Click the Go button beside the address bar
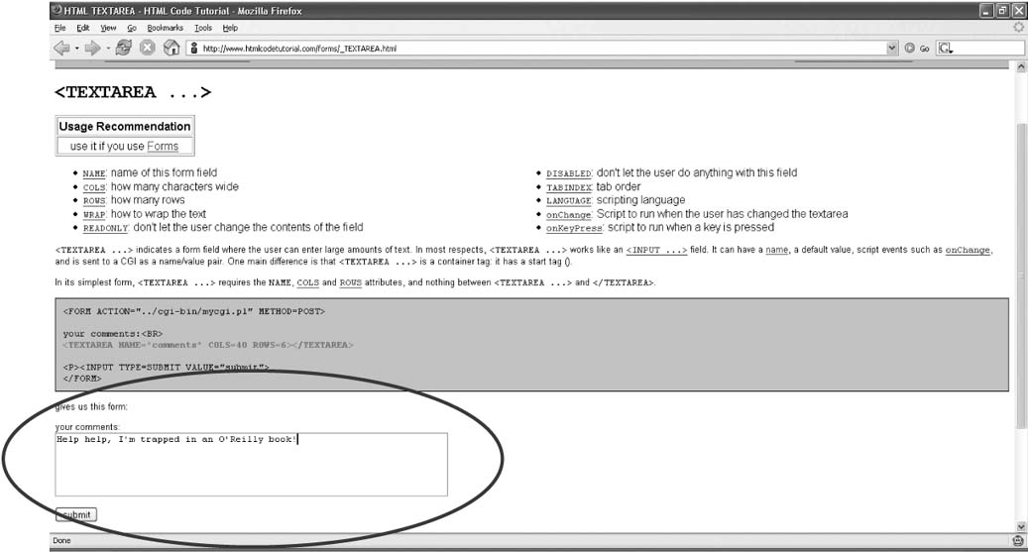The height and width of the screenshot is (552, 1028). point(917,49)
